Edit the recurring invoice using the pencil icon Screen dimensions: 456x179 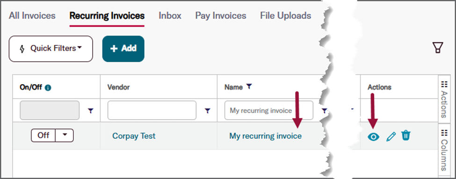click(391, 136)
